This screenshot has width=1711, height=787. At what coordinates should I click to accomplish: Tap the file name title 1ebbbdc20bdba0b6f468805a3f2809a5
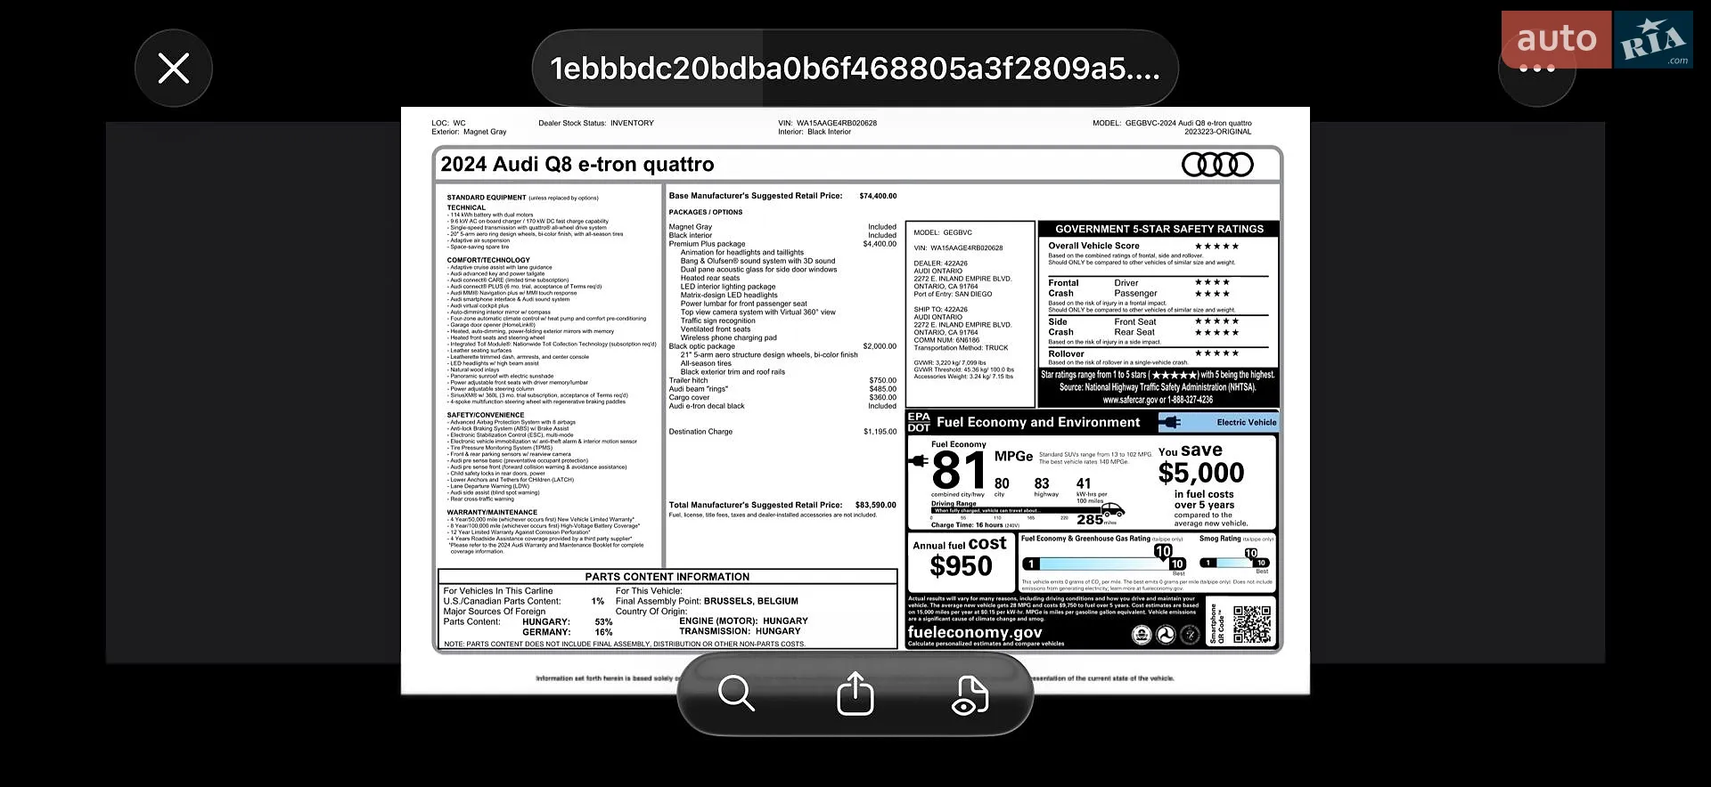(855, 69)
